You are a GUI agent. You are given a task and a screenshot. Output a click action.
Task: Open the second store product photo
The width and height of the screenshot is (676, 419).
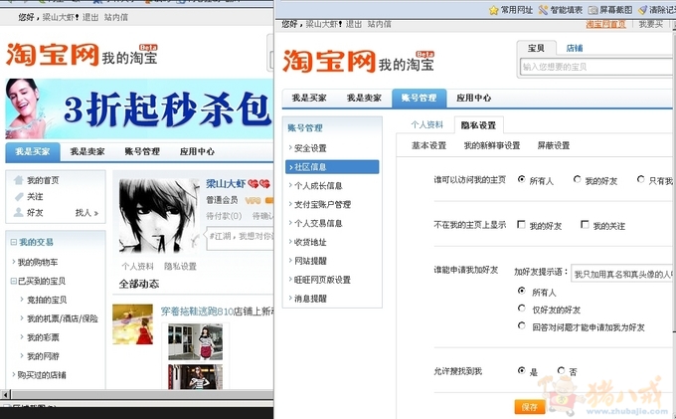[x=195, y=377]
